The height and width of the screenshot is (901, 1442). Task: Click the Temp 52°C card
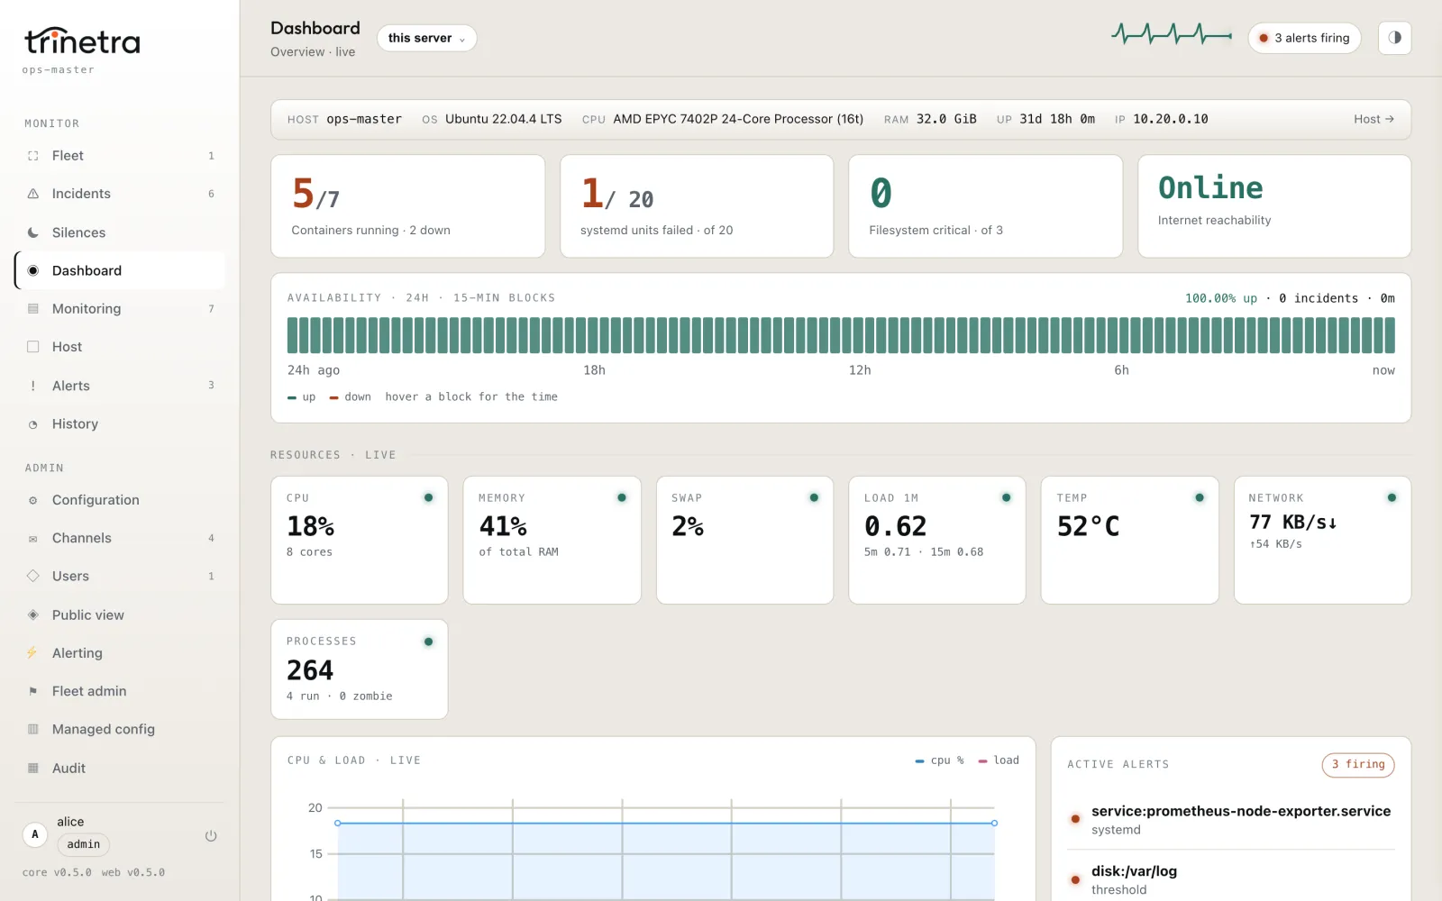tap(1129, 540)
